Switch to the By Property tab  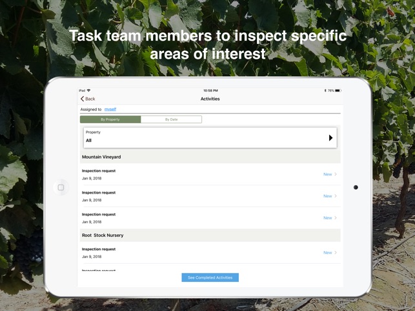click(110, 119)
